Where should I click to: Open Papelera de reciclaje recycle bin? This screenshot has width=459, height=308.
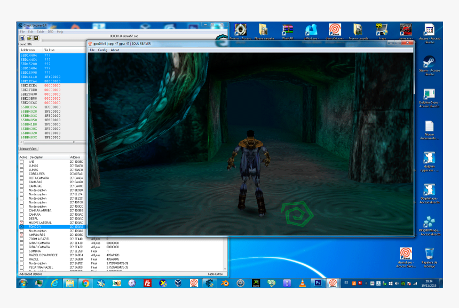pyautogui.click(x=429, y=258)
